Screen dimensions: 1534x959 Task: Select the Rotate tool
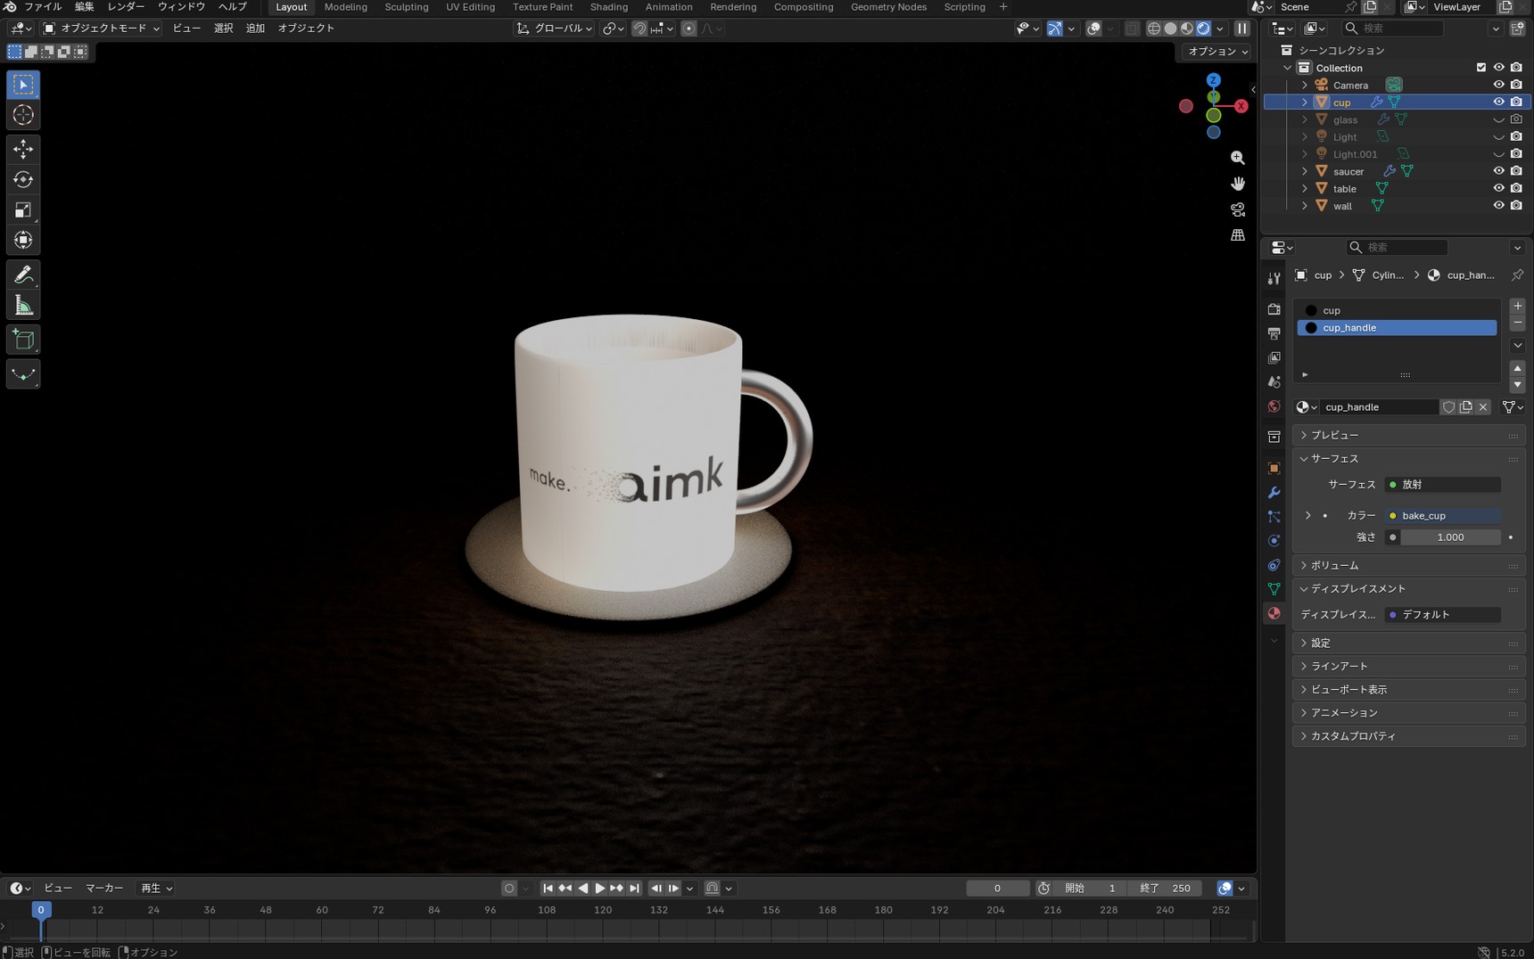(x=23, y=179)
